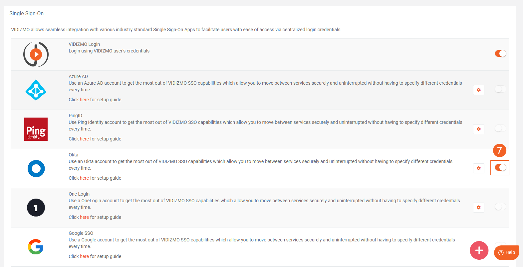The width and height of the screenshot is (523, 267).
Task: Turn off the Okta toggle
Action: (x=500, y=167)
